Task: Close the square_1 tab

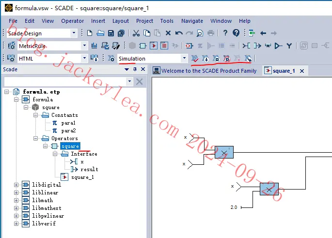Action: [302, 71]
